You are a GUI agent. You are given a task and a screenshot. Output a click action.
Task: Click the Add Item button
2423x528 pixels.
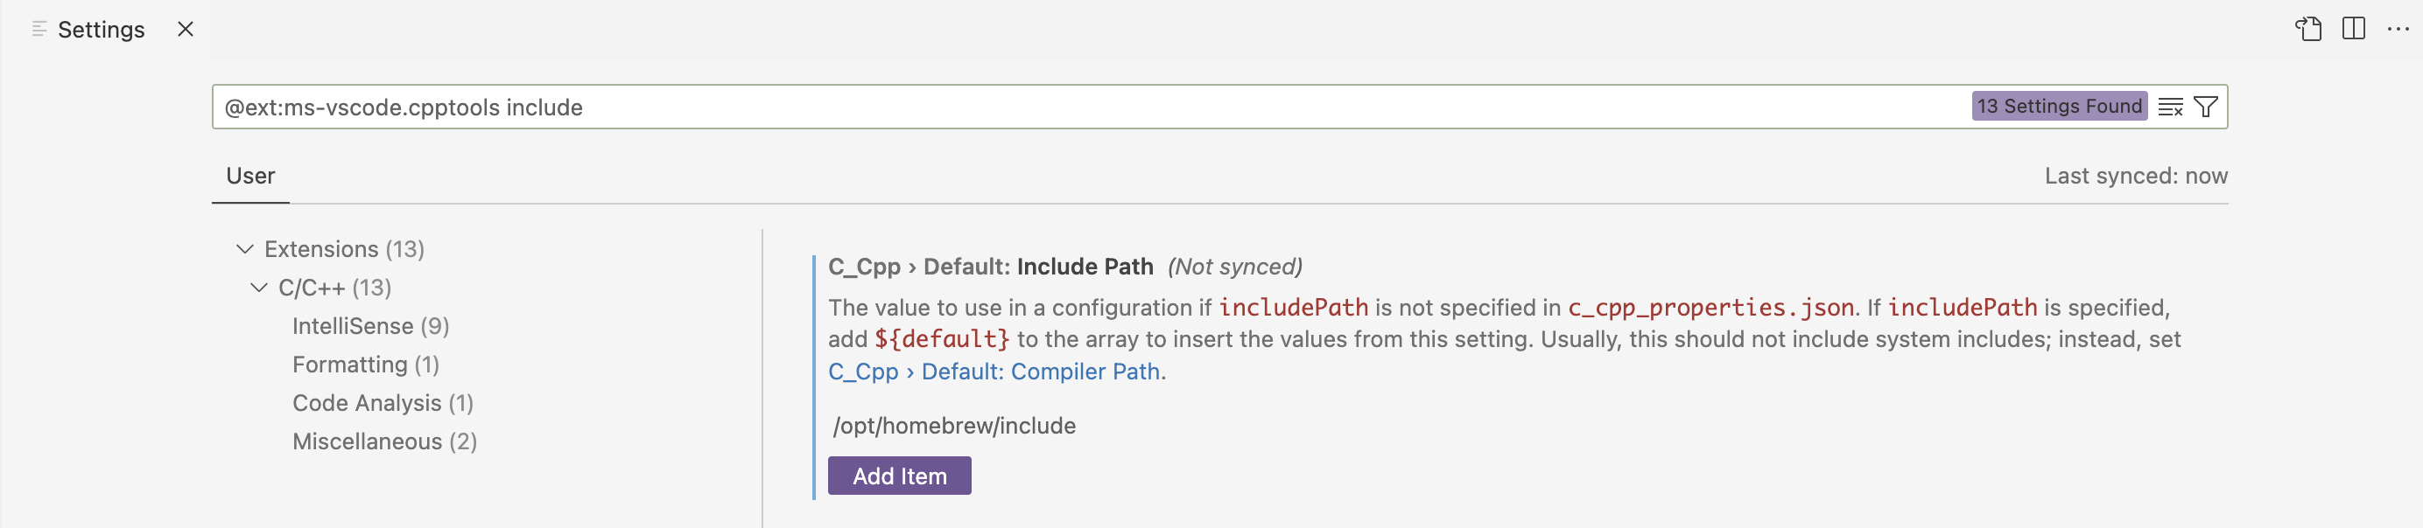click(898, 476)
